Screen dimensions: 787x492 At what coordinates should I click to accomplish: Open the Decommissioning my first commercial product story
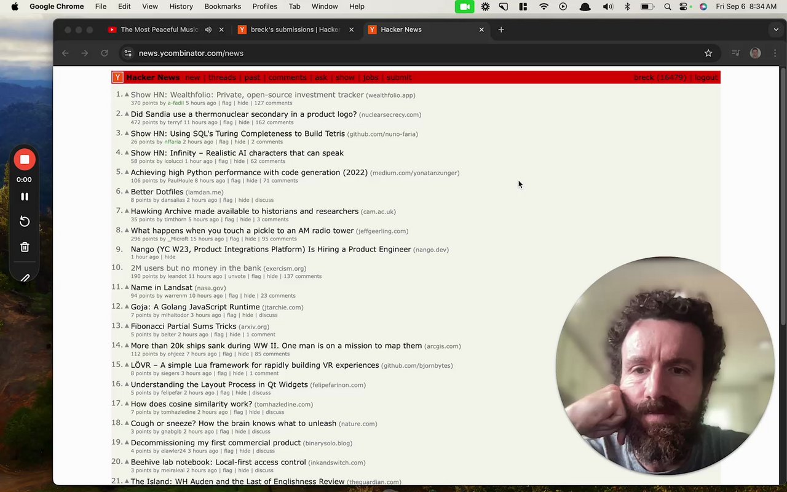tap(216, 443)
